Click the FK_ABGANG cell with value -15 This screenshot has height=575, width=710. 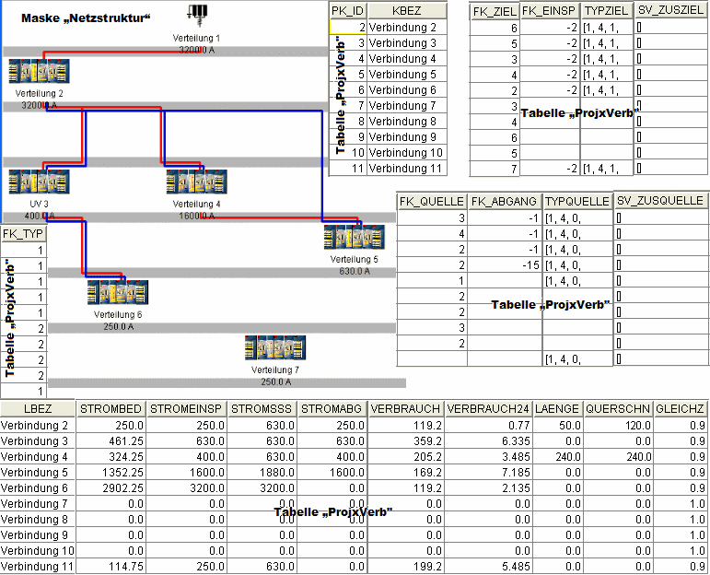coord(504,265)
